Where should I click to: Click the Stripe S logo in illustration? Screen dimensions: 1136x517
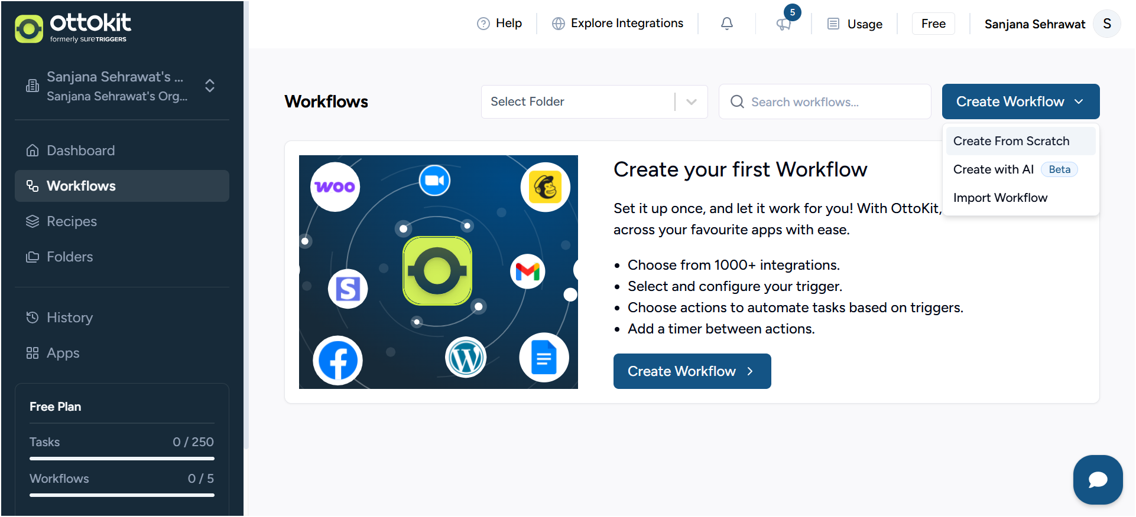click(348, 289)
